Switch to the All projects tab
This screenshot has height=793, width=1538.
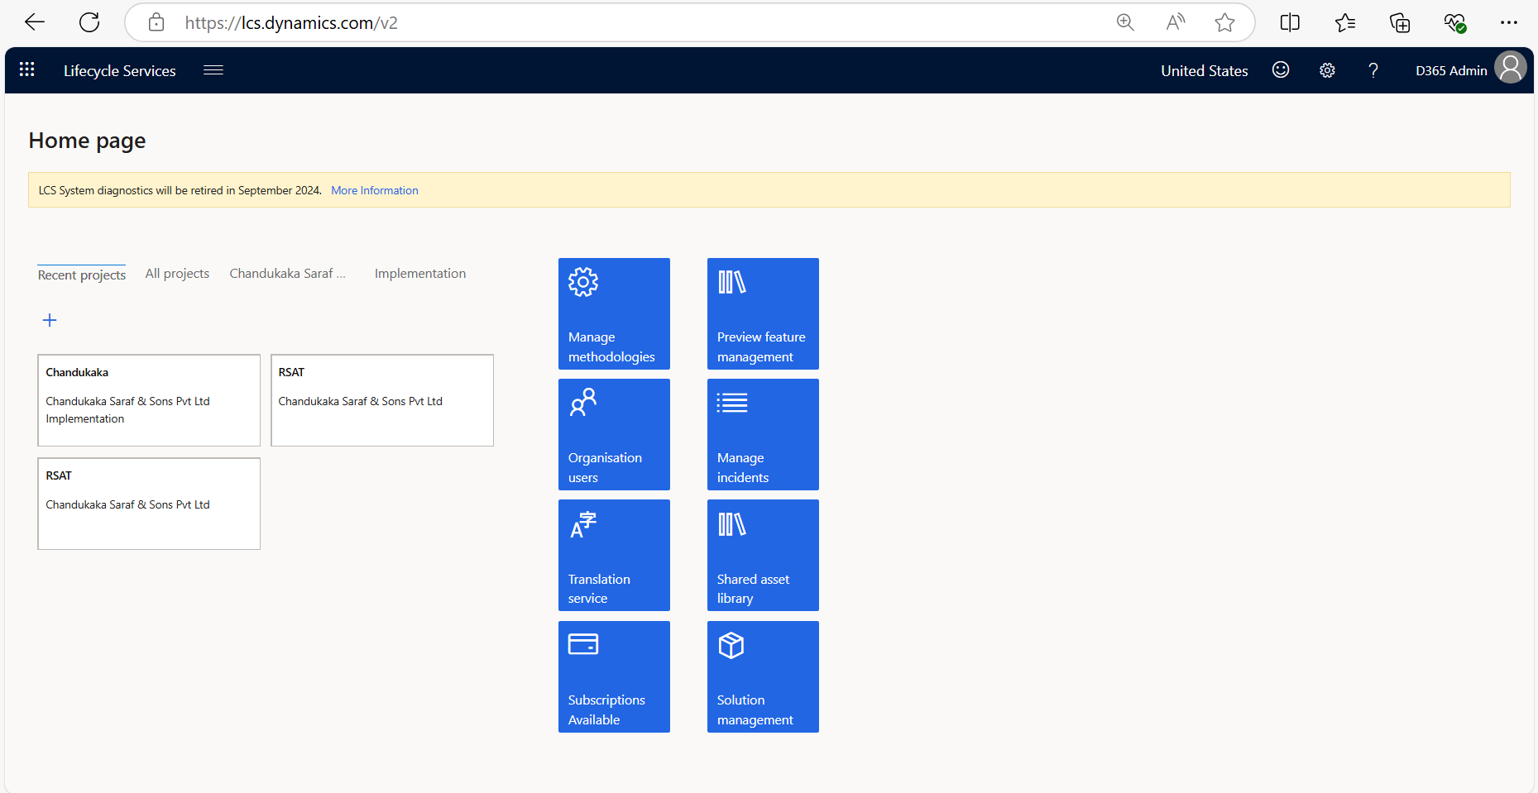(177, 274)
